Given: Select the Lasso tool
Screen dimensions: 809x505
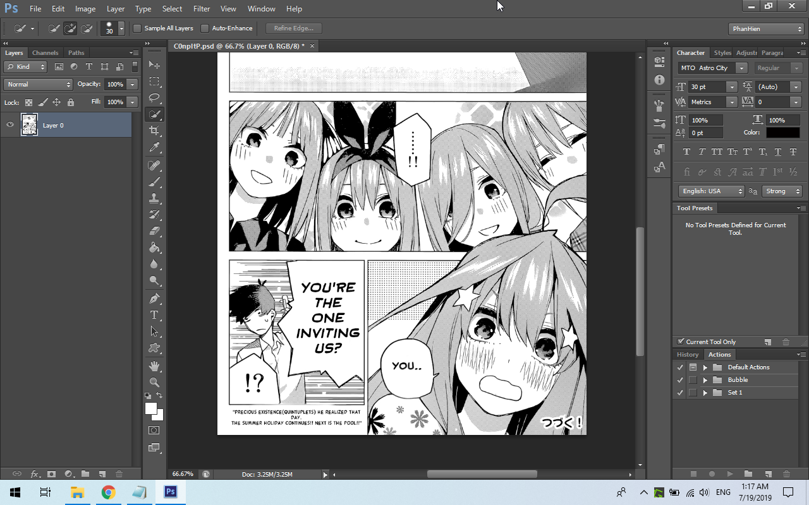Looking at the screenshot, I should click(154, 98).
